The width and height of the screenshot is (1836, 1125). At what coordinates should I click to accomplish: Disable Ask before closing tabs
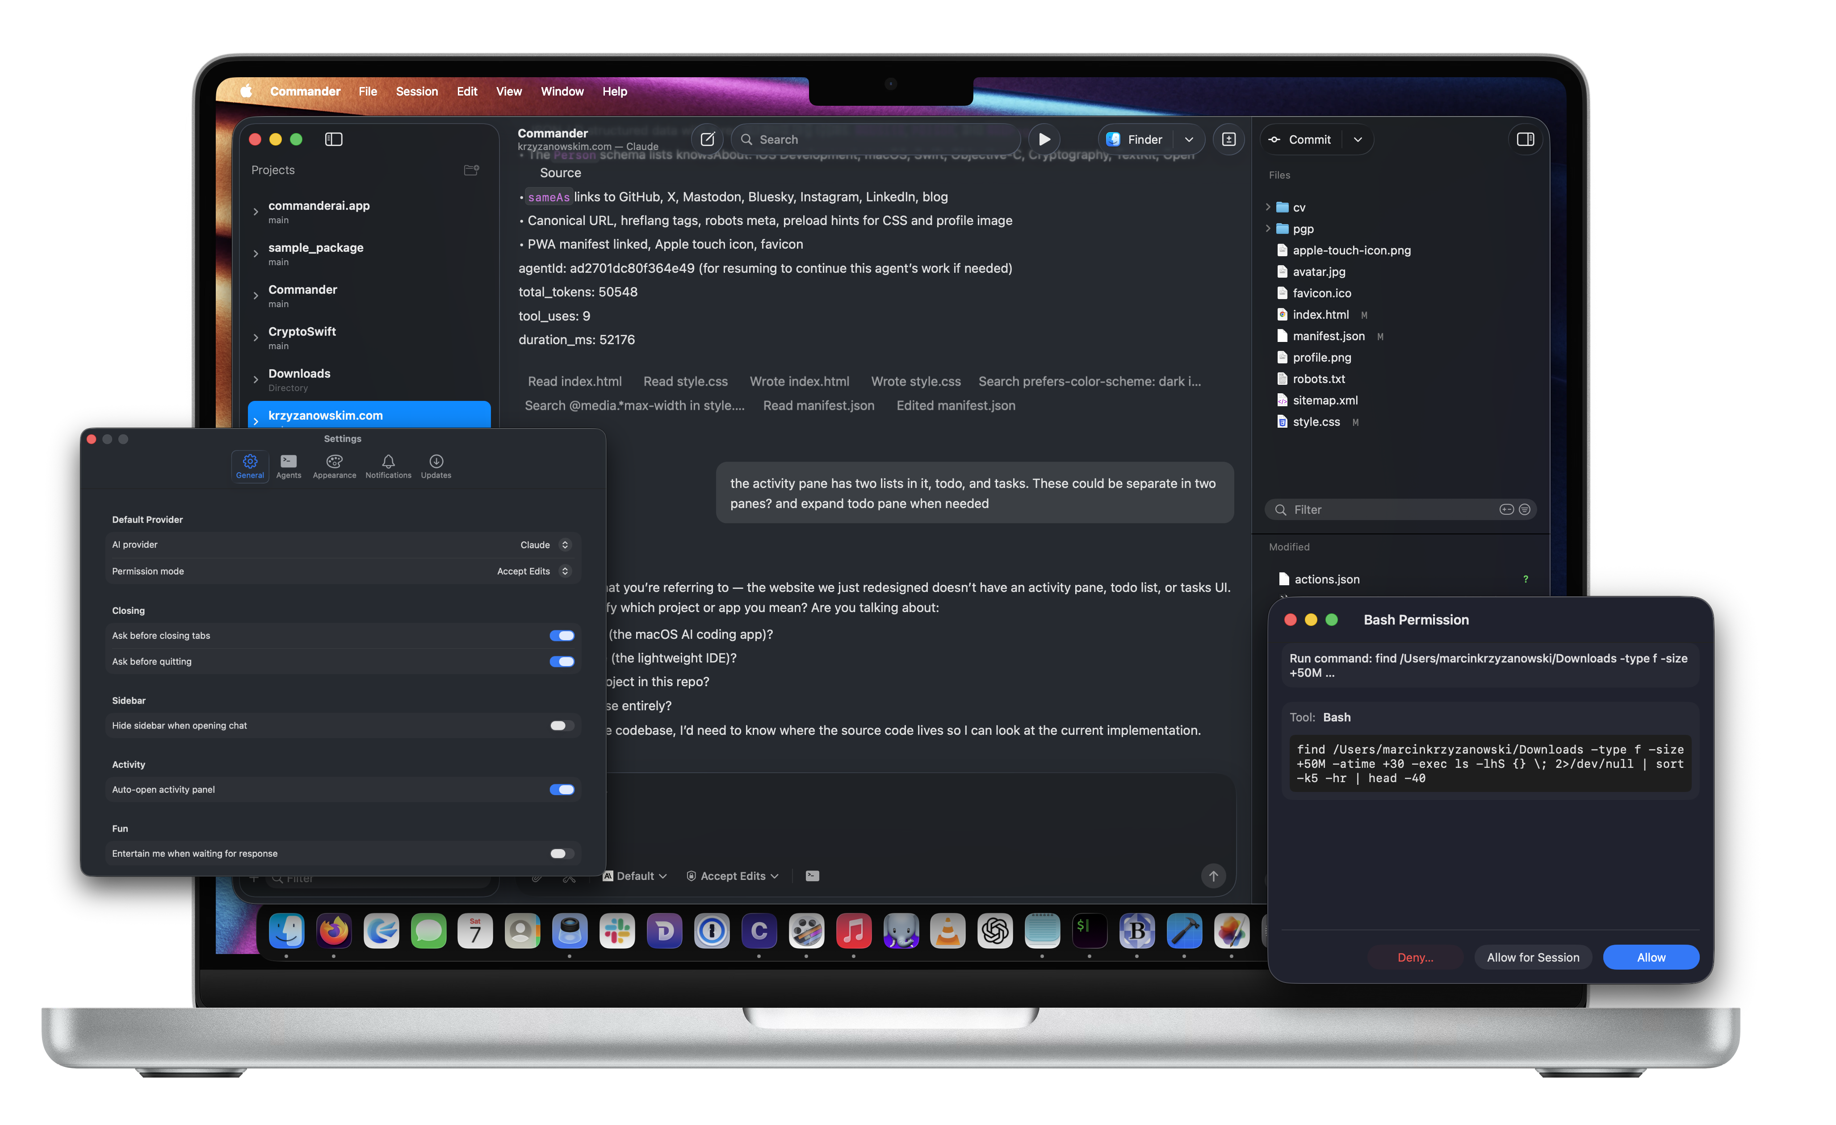pos(561,635)
